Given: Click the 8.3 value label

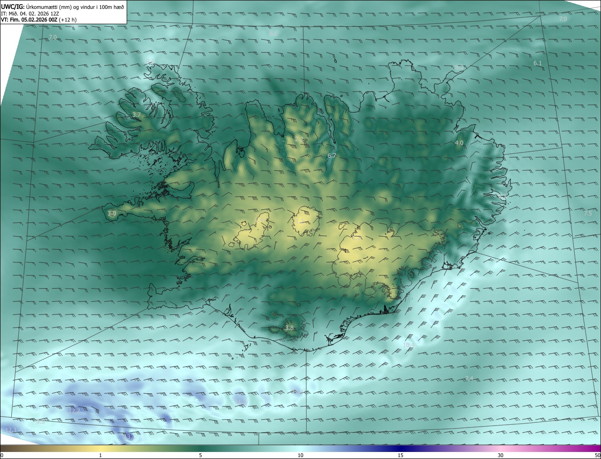Looking at the screenshot, I should point(459,67).
